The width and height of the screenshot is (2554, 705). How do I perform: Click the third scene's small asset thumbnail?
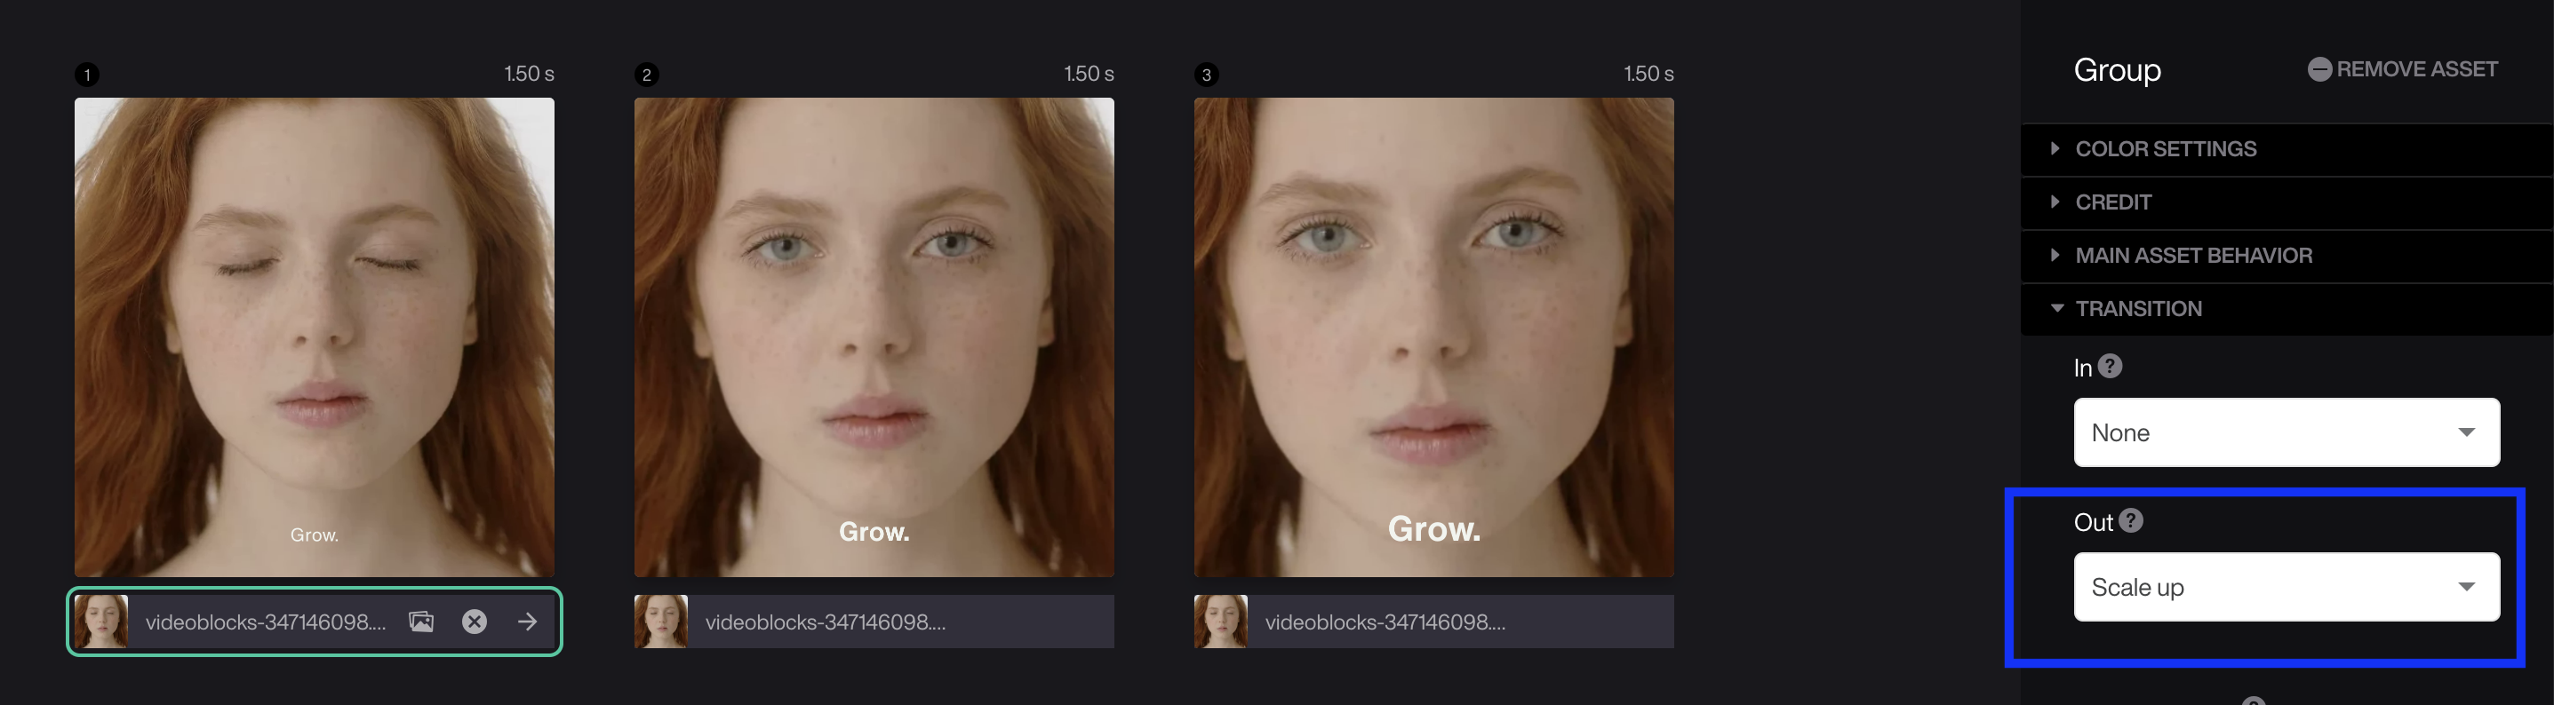click(x=1220, y=622)
